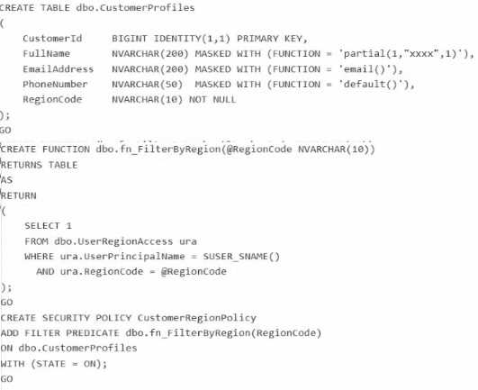Click the CustomerId column name
The image size is (478, 390).
(52, 39)
